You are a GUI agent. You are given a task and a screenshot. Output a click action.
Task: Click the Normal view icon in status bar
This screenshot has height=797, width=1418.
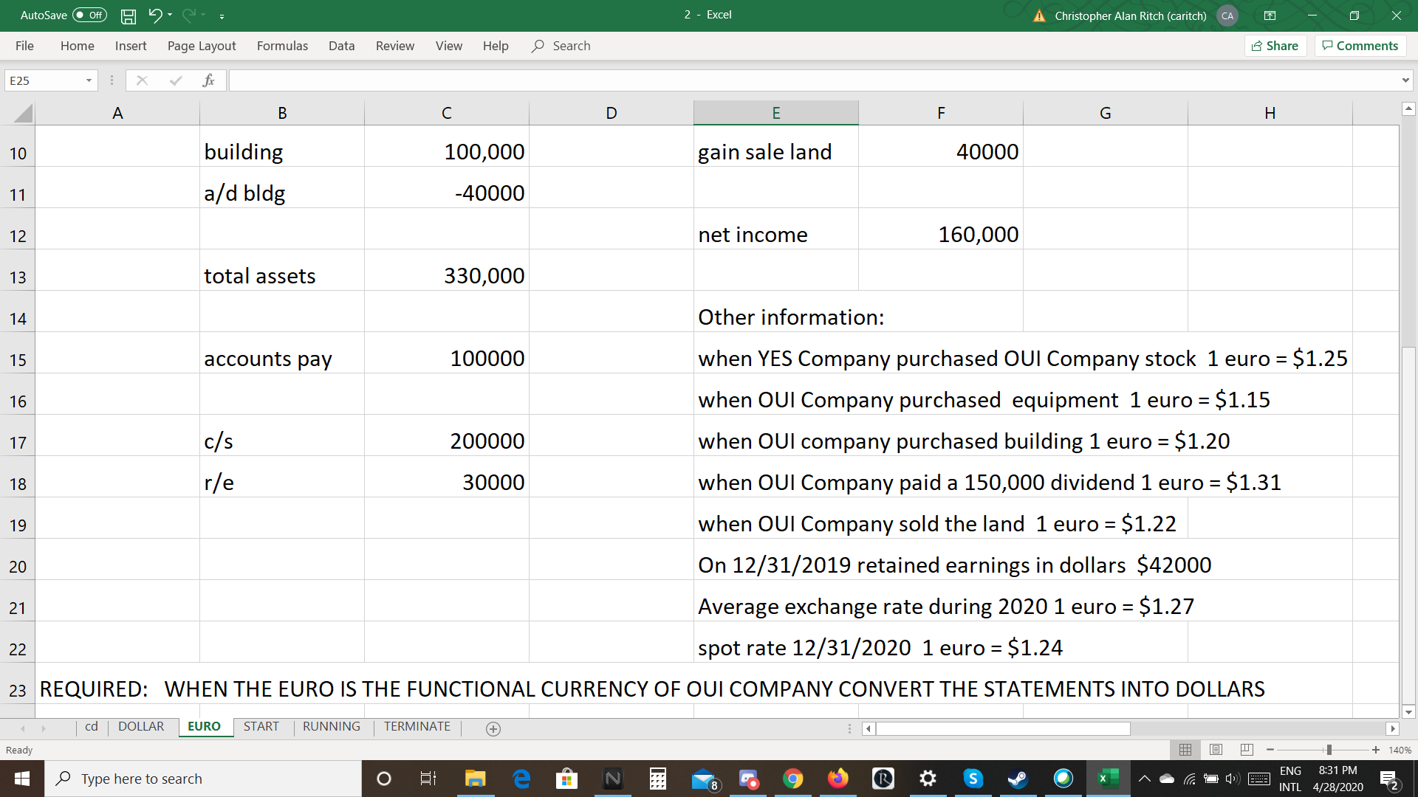[x=1186, y=749]
